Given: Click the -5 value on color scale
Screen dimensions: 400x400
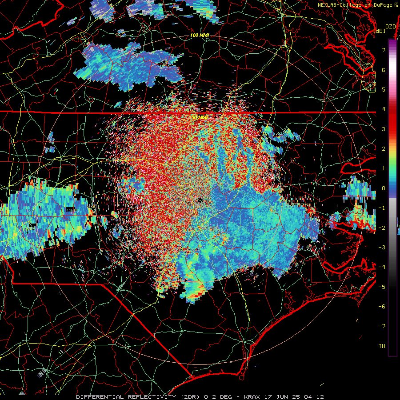Looking at the screenshot, I should coord(382,287).
